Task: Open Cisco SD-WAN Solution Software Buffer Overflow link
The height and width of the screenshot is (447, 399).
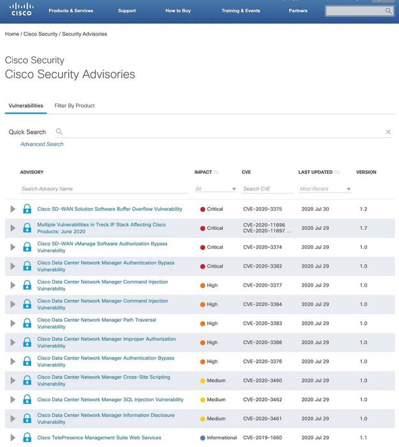Action: coord(110,209)
